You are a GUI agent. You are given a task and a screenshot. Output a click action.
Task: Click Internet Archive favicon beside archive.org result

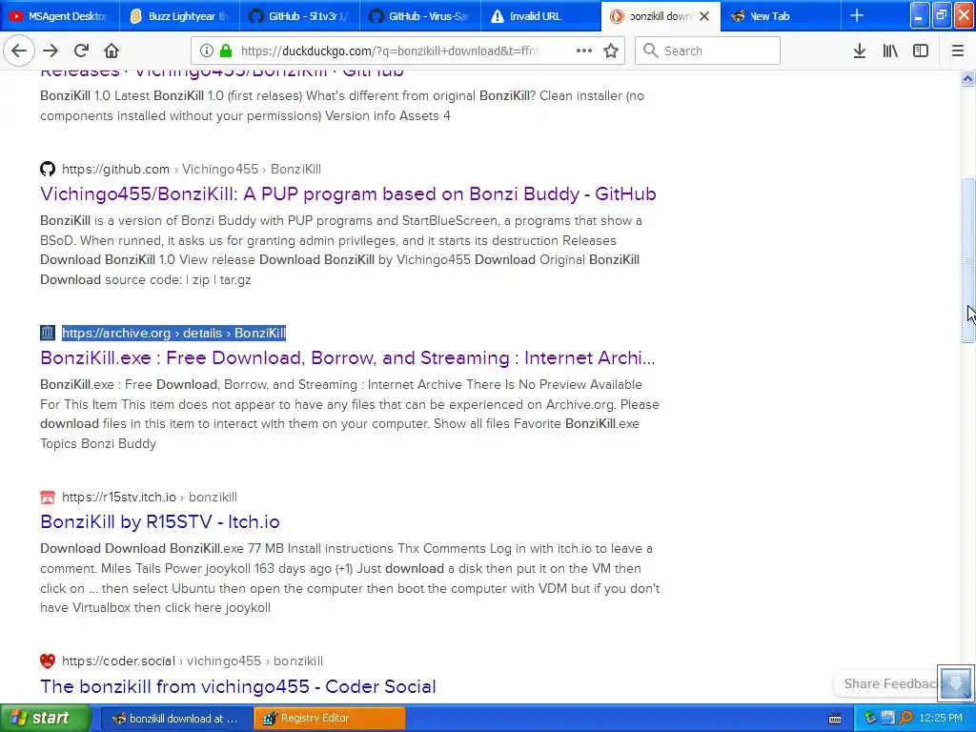[48, 333]
